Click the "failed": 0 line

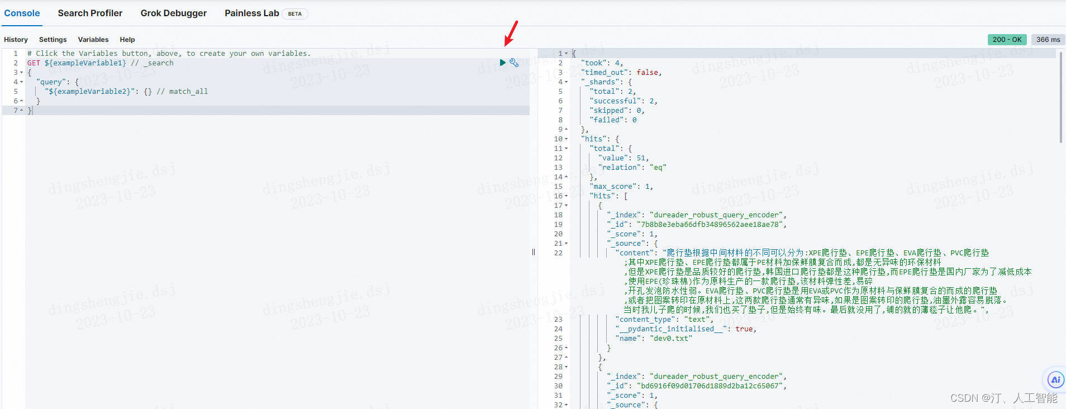(613, 120)
